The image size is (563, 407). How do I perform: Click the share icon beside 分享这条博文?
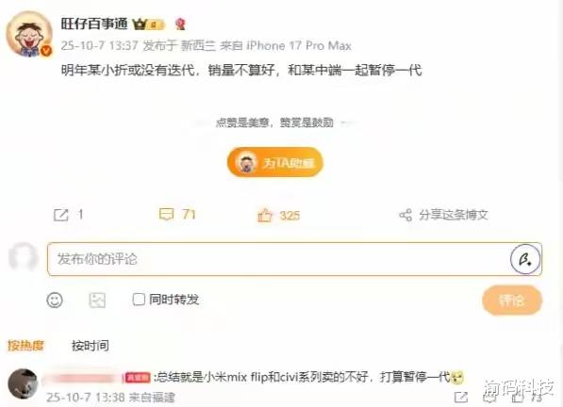tap(406, 215)
